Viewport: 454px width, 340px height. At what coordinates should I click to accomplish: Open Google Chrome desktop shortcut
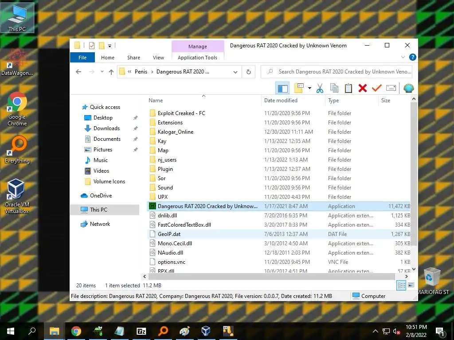point(17,109)
